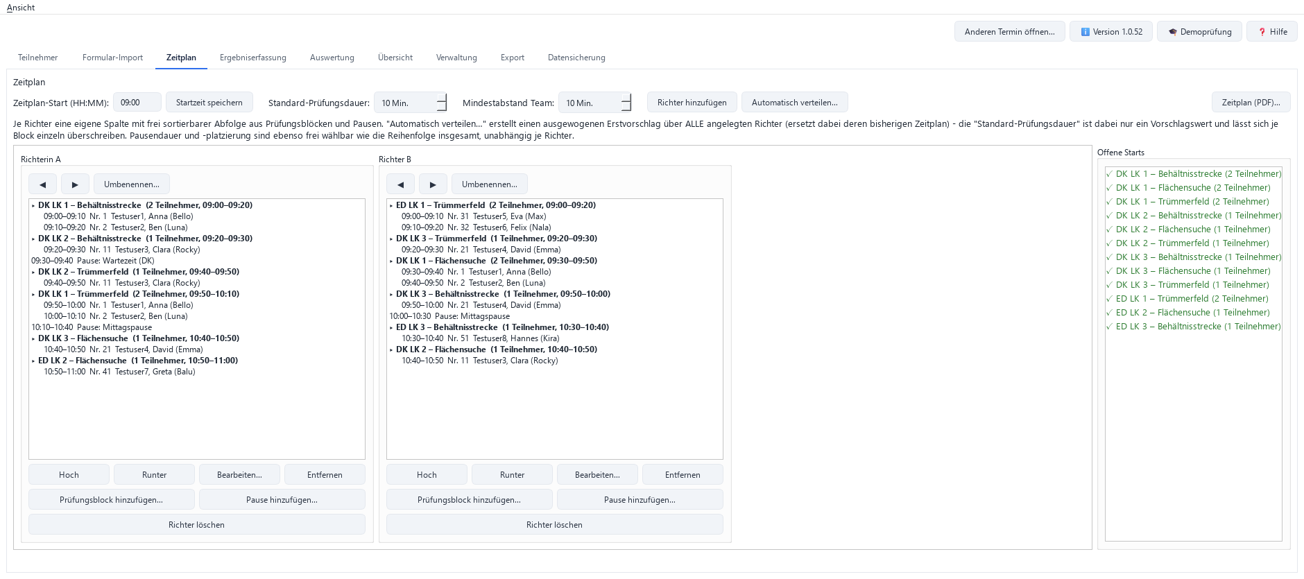Go to the Datensicherung tab

576,58
